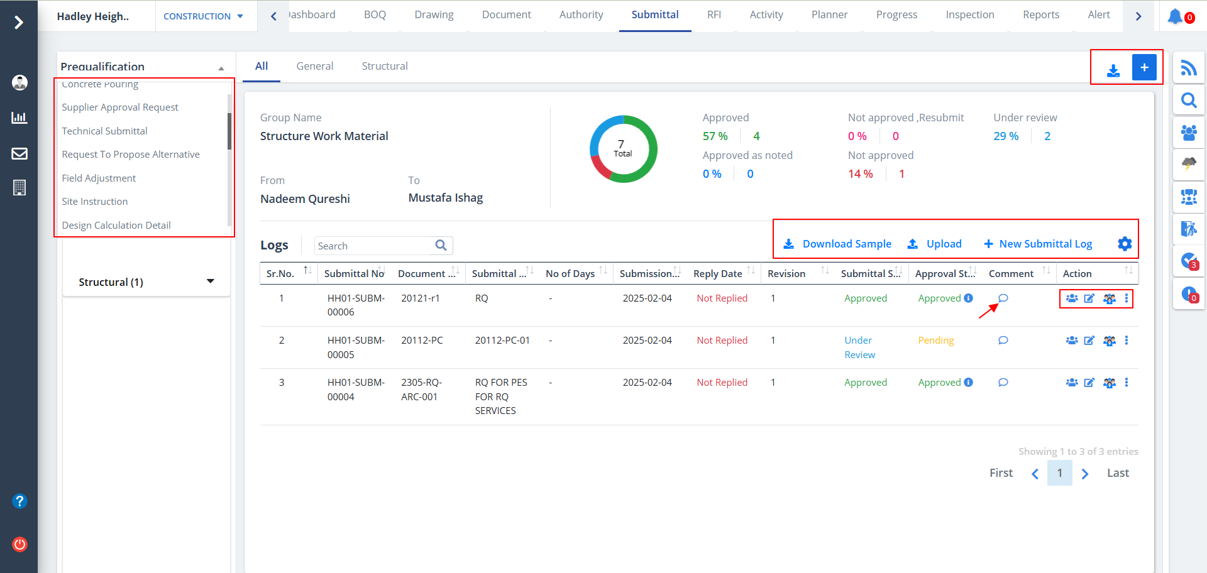Open the RSS feed icon in right sidebar
1207x573 pixels.
[1188, 68]
